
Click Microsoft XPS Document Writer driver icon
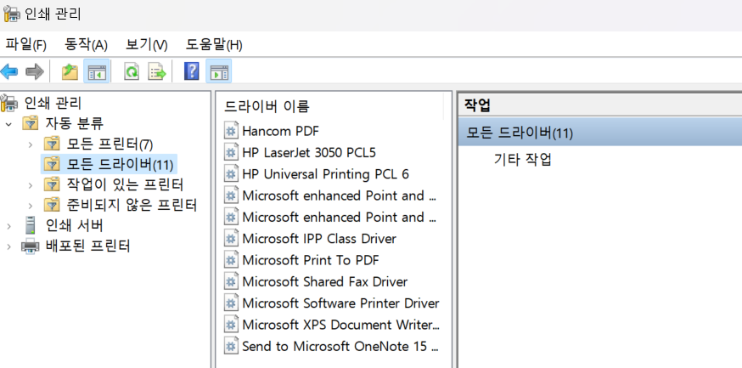[230, 325]
